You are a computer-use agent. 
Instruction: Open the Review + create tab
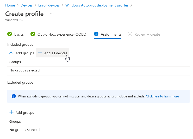[147, 34]
